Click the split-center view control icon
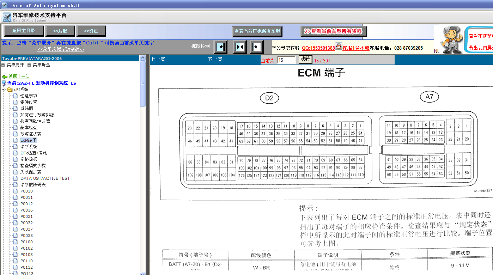The height and width of the screenshot is (275, 493). [x=240, y=47]
